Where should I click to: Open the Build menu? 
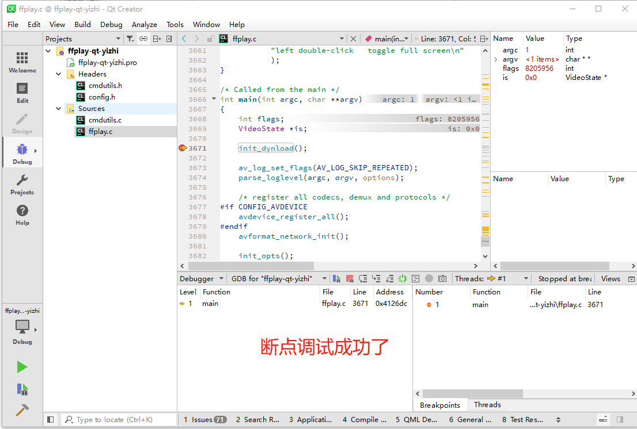point(82,25)
